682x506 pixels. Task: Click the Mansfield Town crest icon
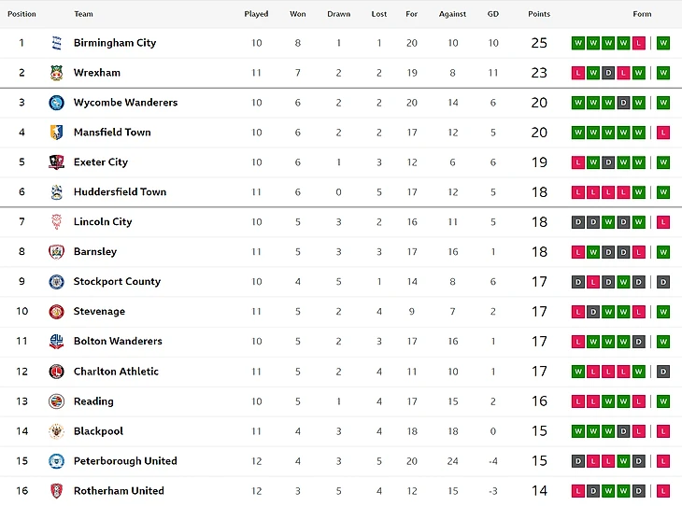click(55, 133)
